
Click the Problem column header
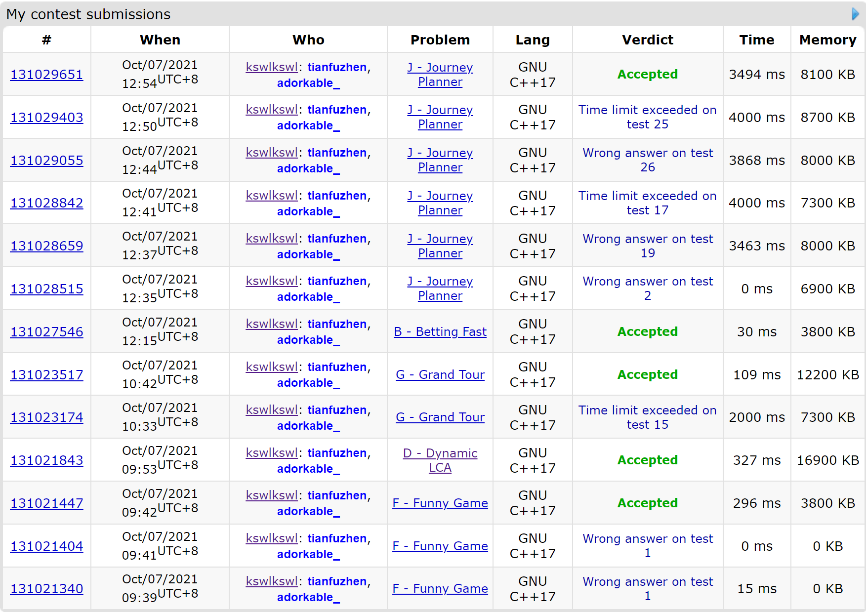[x=440, y=40]
